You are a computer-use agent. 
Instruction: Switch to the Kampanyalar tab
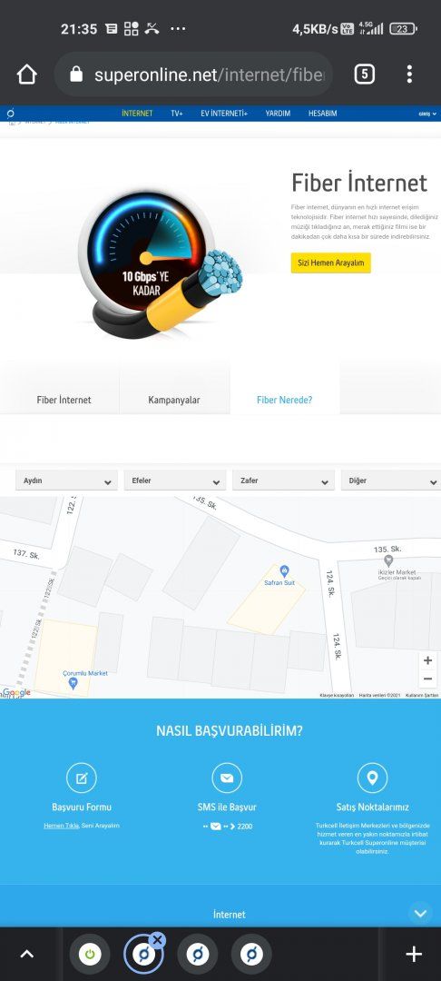click(x=174, y=400)
